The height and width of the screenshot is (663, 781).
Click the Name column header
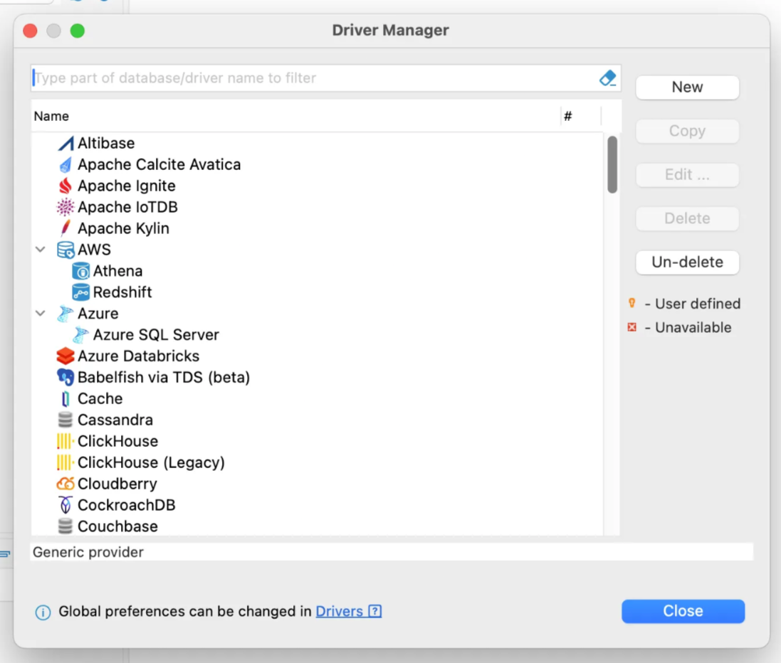51,117
